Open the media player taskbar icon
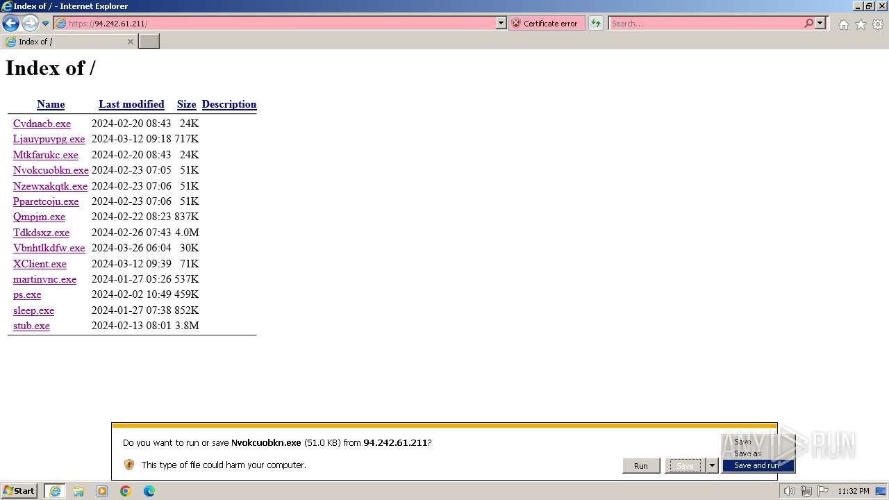This screenshot has height=500, width=889. point(102,491)
